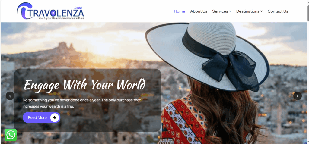The image size is (309, 144).
Task: Go to the About Us page
Action: (x=199, y=11)
